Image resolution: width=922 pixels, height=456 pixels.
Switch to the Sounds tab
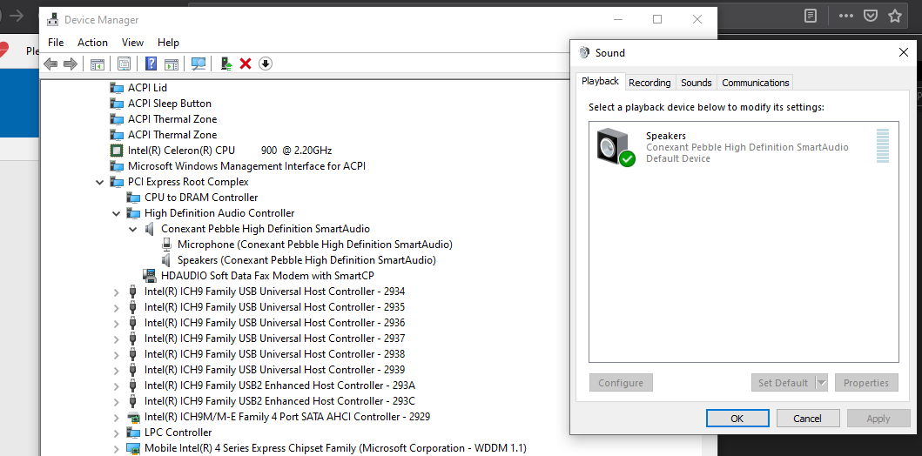pos(697,83)
